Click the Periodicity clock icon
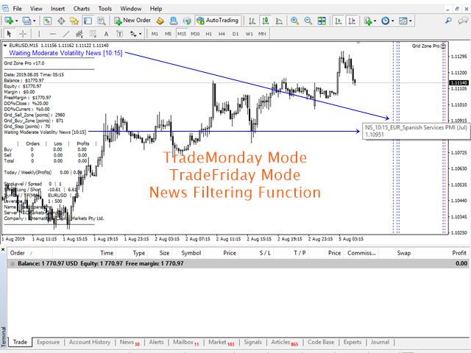 (x=385, y=21)
